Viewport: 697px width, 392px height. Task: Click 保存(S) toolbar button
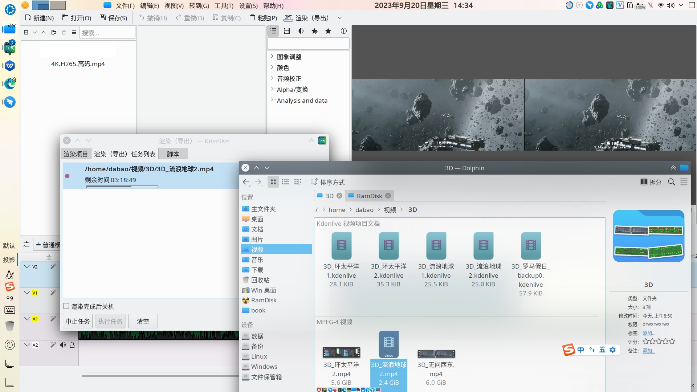(x=114, y=18)
